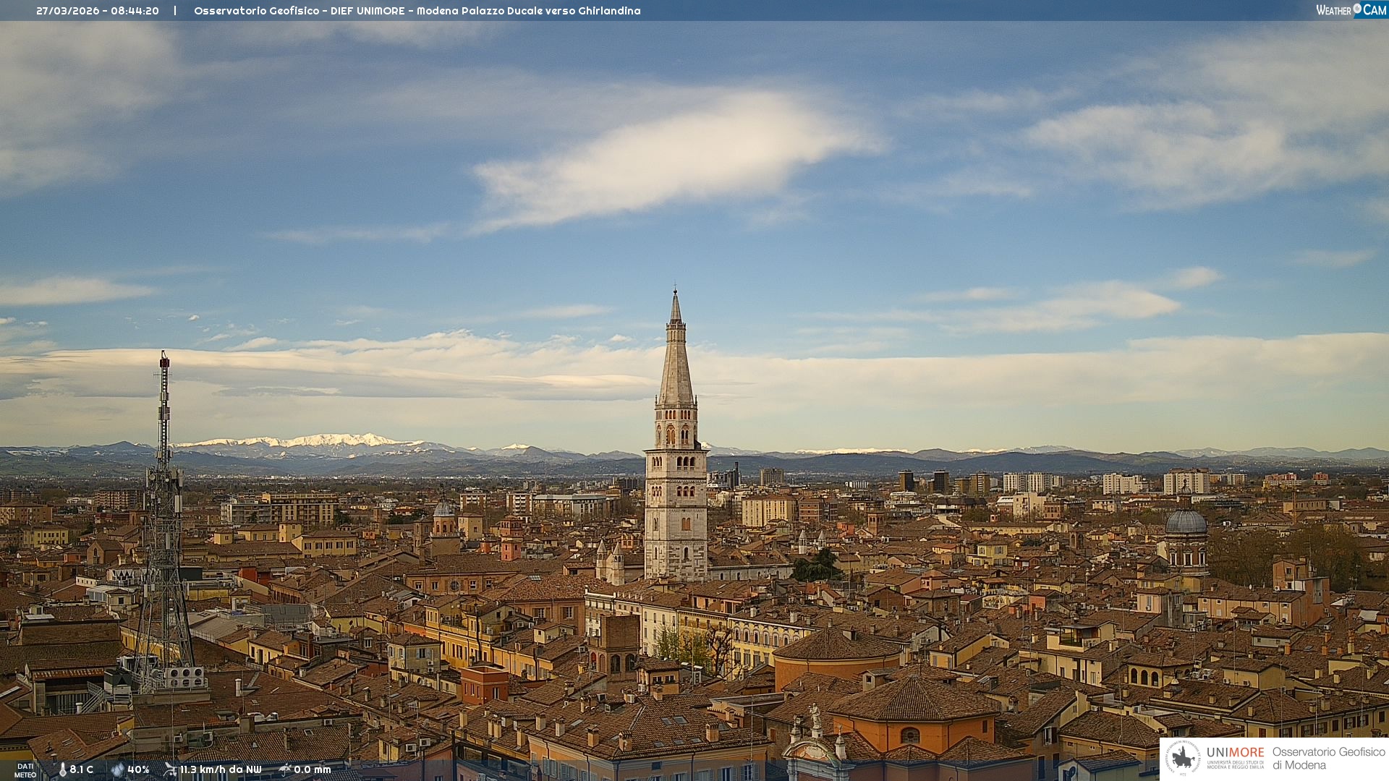
Task: Click the DATI METEO label
Action: tap(25, 770)
